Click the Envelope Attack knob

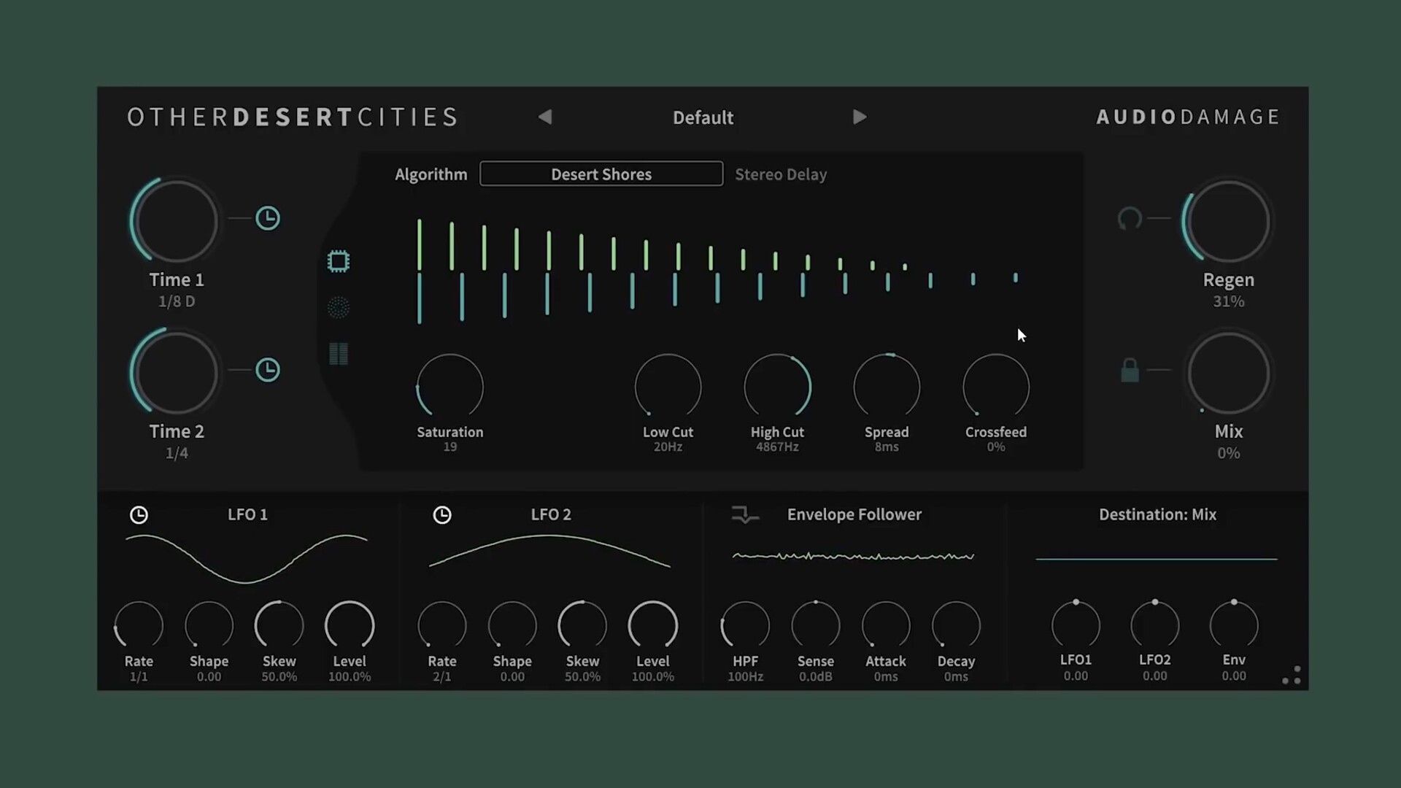[886, 625]
